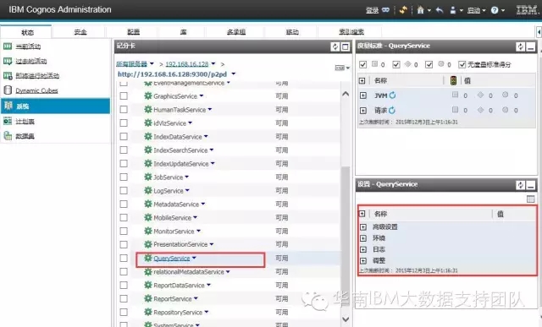Click the traffic light column header icon
The width and height of the screenshot is (542, 327).
click(x=454, y=80)
